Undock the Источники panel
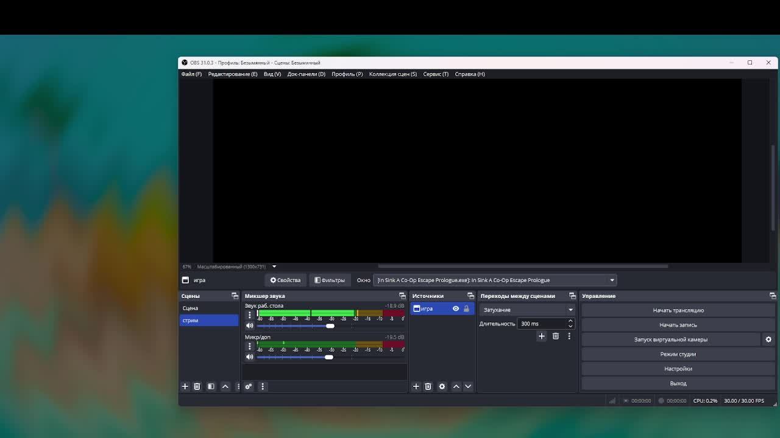This screenshot has height=438, width=780. click(x=470, y=296)
